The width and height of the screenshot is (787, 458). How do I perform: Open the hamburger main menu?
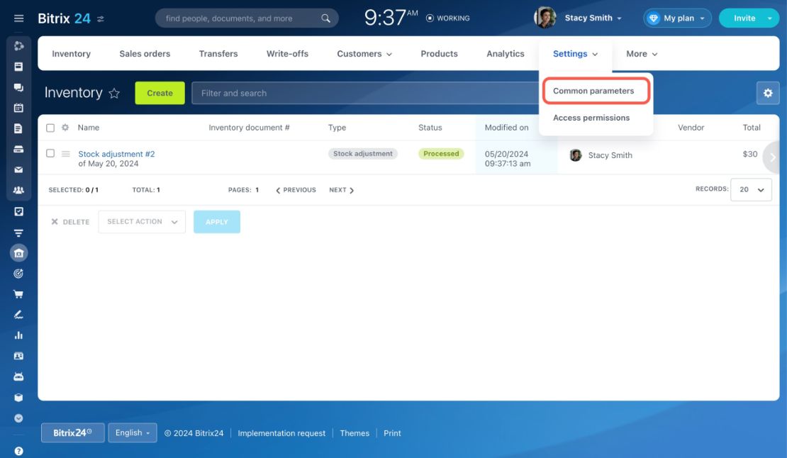pos(18,18)
